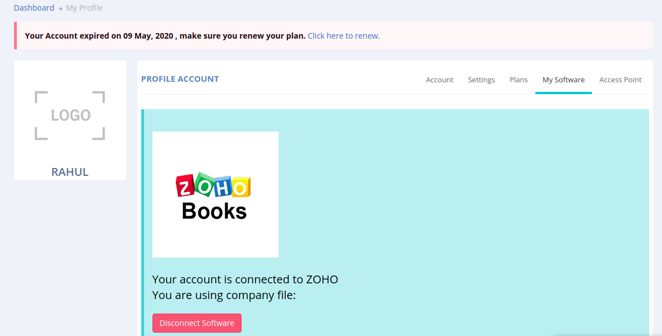Click here to renew link
This screenshot has height=336, width=662.
[x=344, y=36]
